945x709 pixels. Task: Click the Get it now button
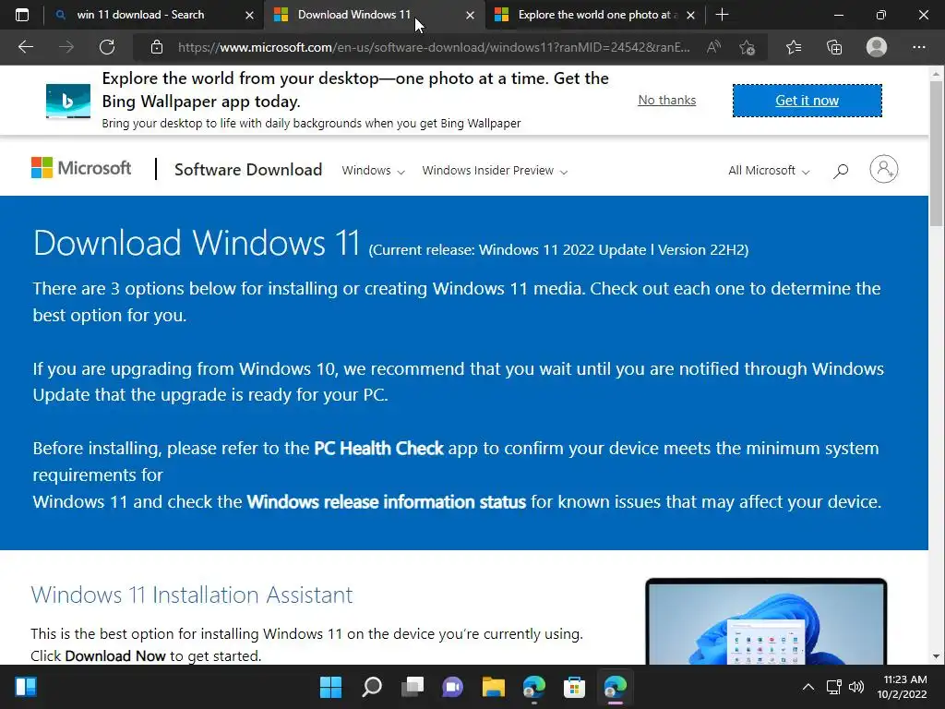coord(807,101)
